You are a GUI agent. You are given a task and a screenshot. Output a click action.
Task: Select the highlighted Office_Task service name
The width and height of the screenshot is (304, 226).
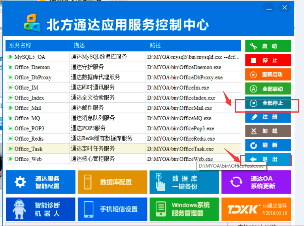pyautogui.click(x=28, y=149)
